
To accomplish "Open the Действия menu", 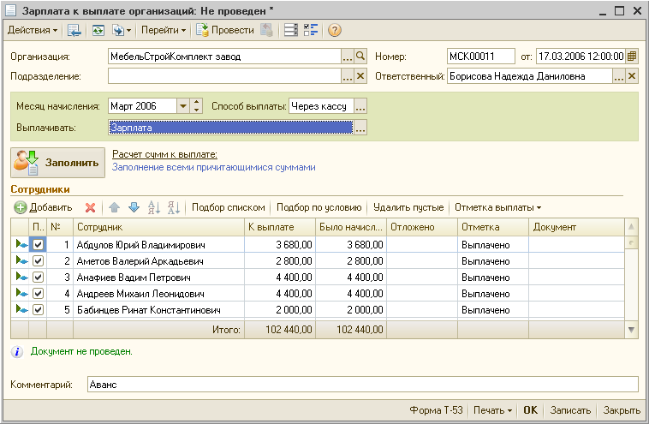I will tap(33, 30).
